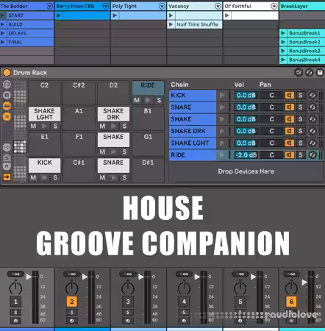Solo the RIDE chain
Screen dimensions: 325x331
click(301, 155)
